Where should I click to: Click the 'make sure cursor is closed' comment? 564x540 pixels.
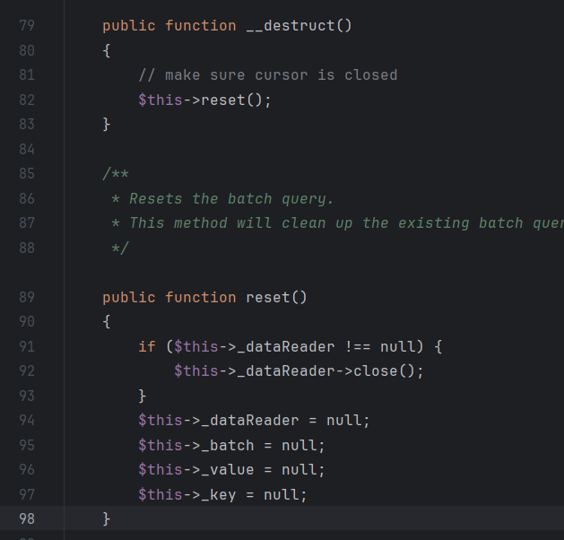click(267, 75)
